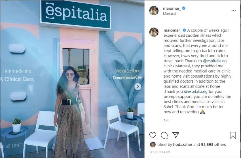Open hodazaher's small avatar near likes
241x158 pixels.
pos(153,144)
